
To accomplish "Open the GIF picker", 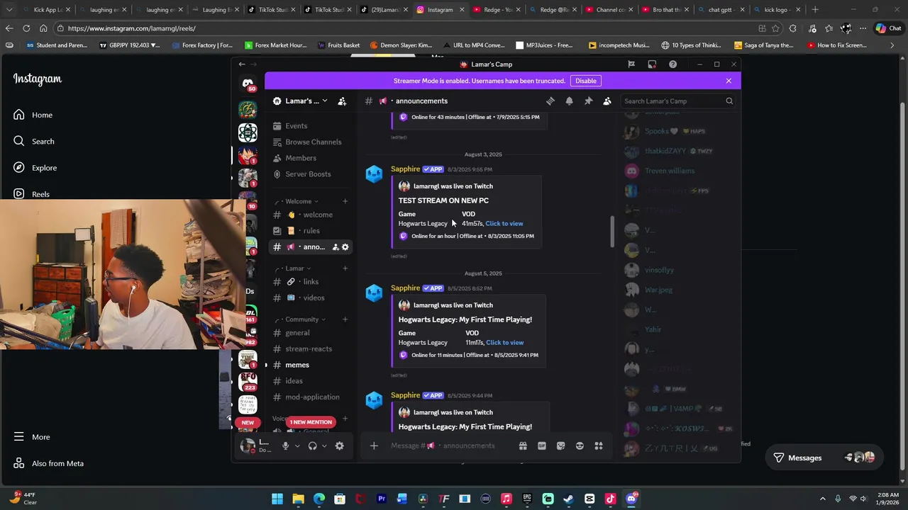I will click(542, 446).
